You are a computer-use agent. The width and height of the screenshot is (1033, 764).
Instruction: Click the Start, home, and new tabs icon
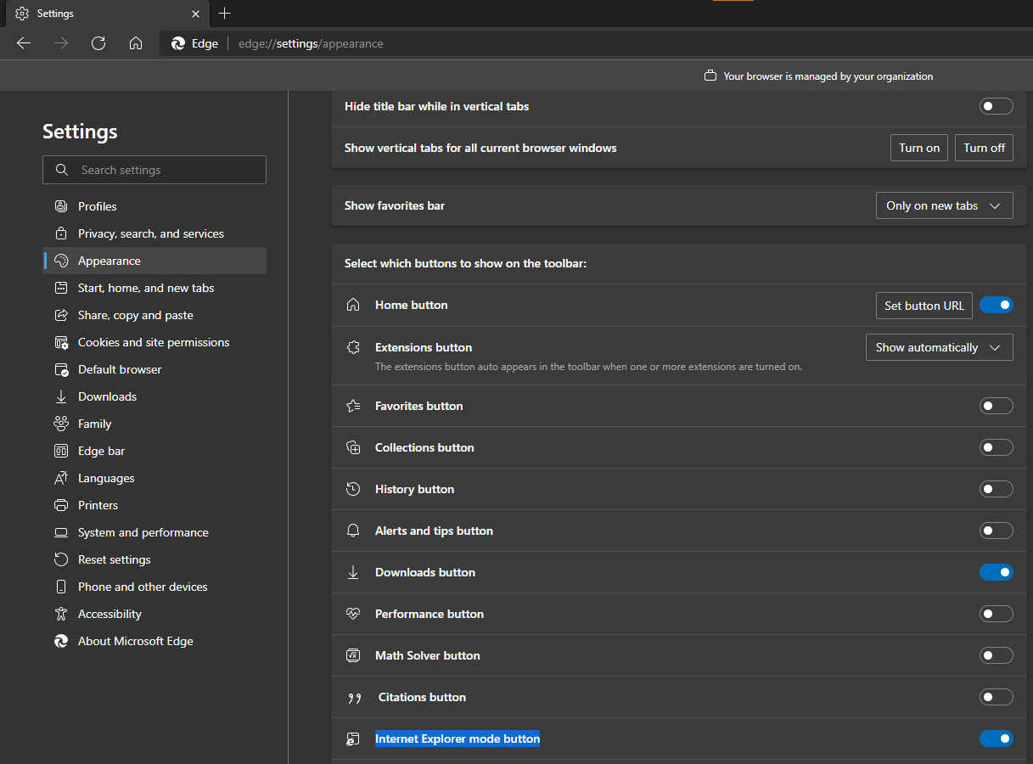click(x=61, y=288)
